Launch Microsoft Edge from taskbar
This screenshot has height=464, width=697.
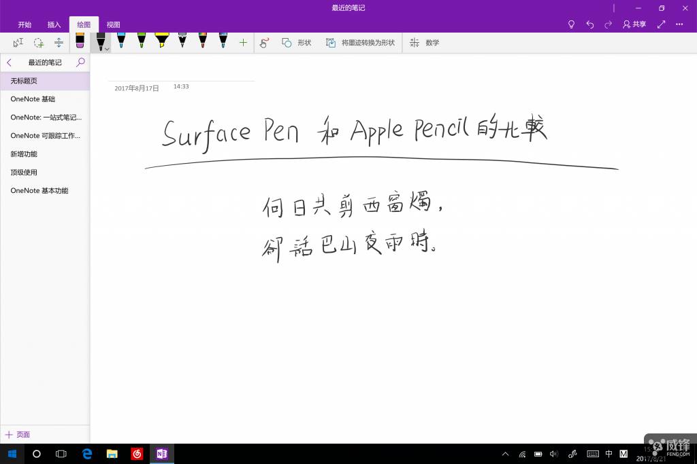pos(87,454)
